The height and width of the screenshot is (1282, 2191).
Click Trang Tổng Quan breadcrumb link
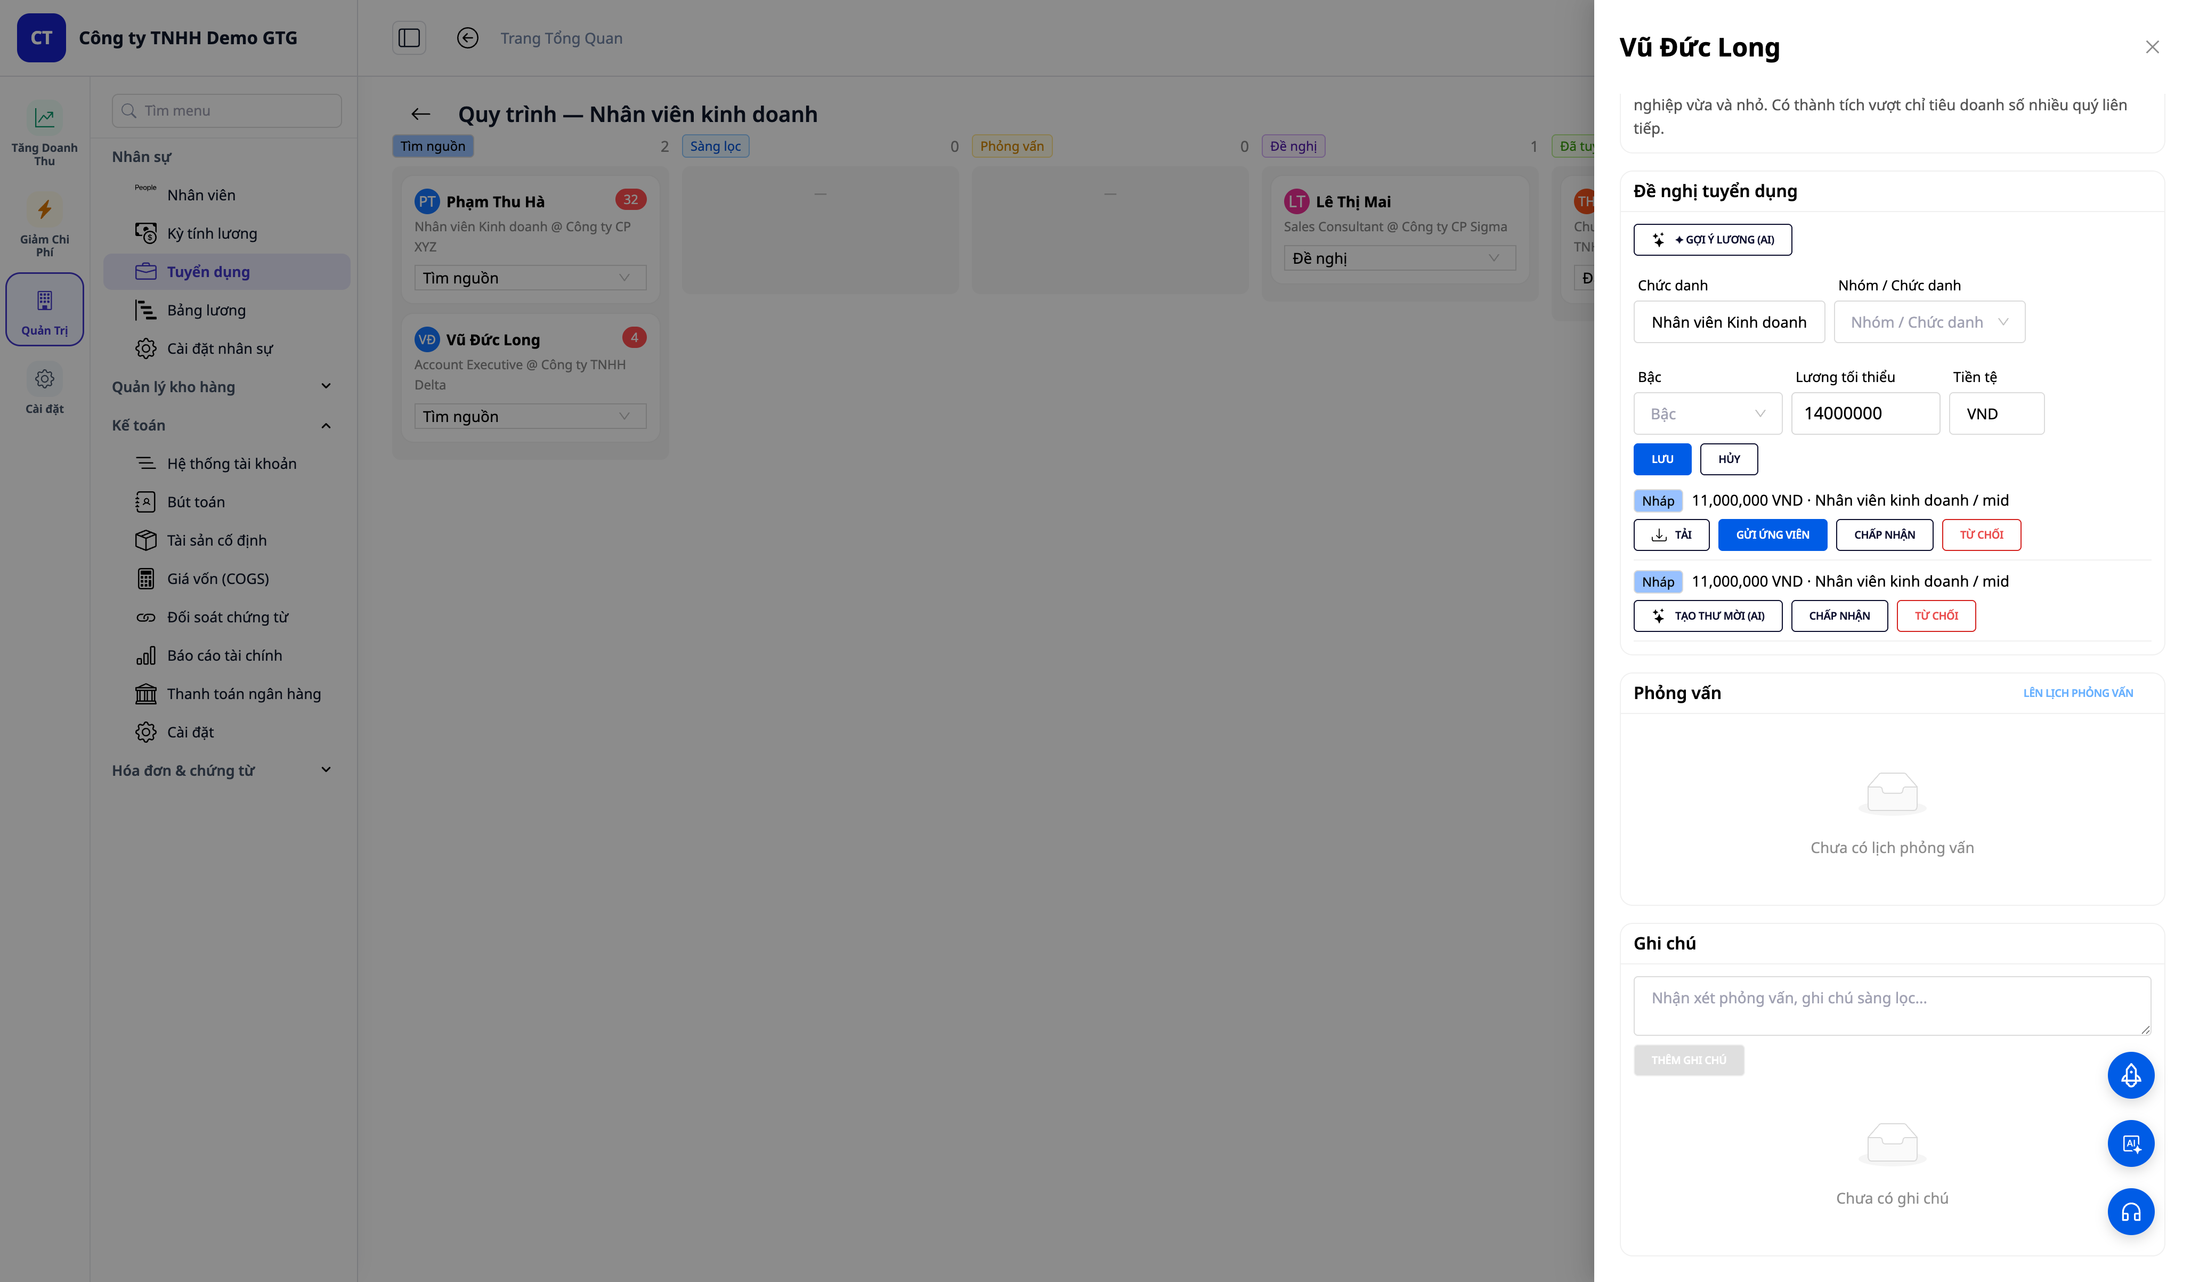tap(561, 37)
